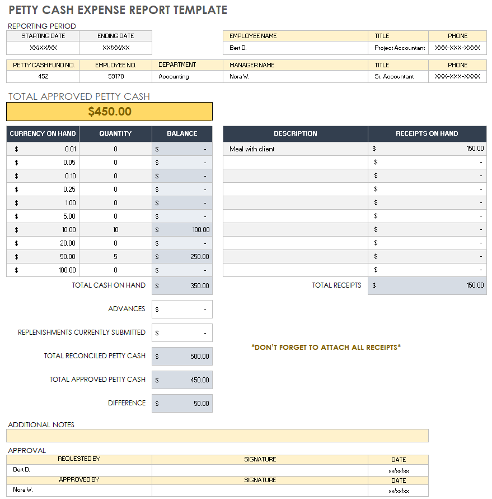Select the Accounting department cell
Viewport: 492px width, 499px height.
click(x=188, y=76)
